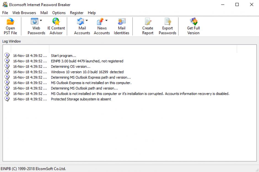The image size is (259, 172).
Task: Click timestamp of 'Start program...' row
Action: pyautogui.click(x=30, y=56)
